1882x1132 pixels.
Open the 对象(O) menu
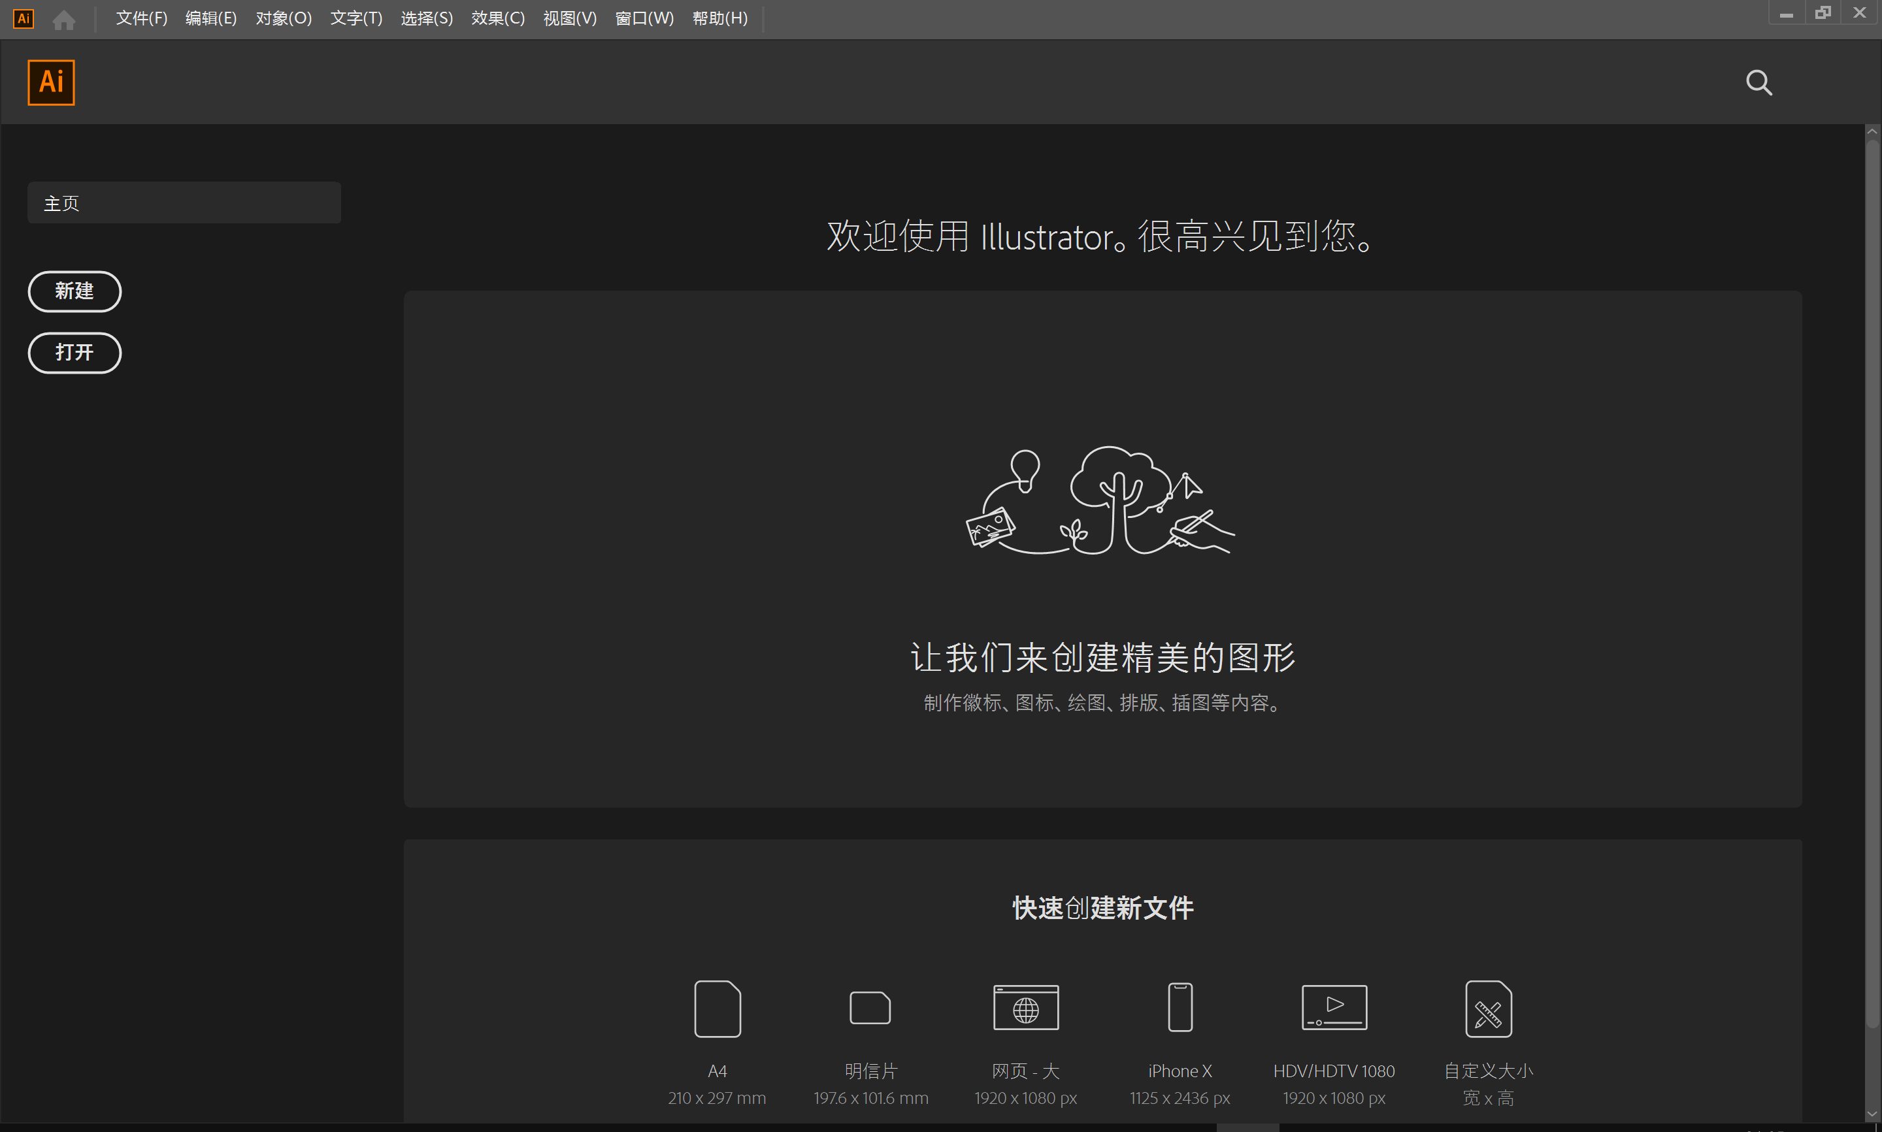284,18
